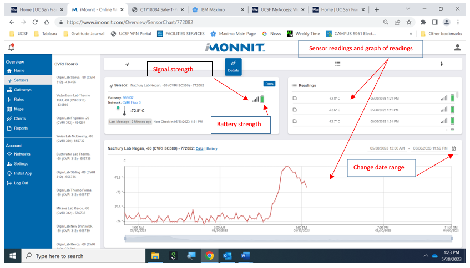This screenshot has width=470, height=268.
Task: Open browser extensions puzzle icon
Action: click(423, 22)
